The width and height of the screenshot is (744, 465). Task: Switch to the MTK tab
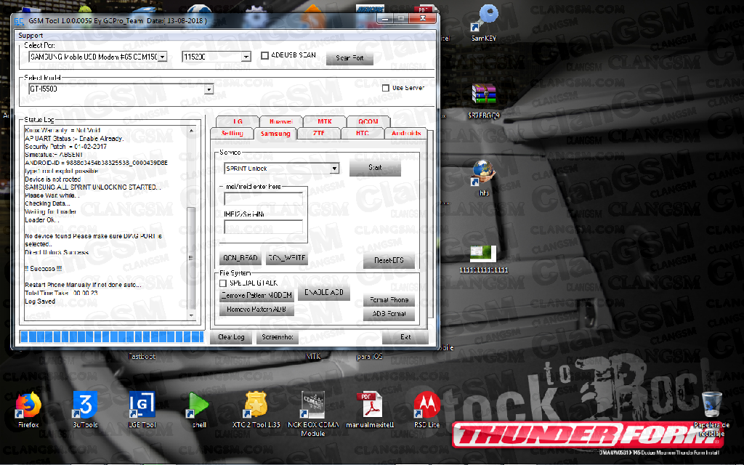point(325,121)
